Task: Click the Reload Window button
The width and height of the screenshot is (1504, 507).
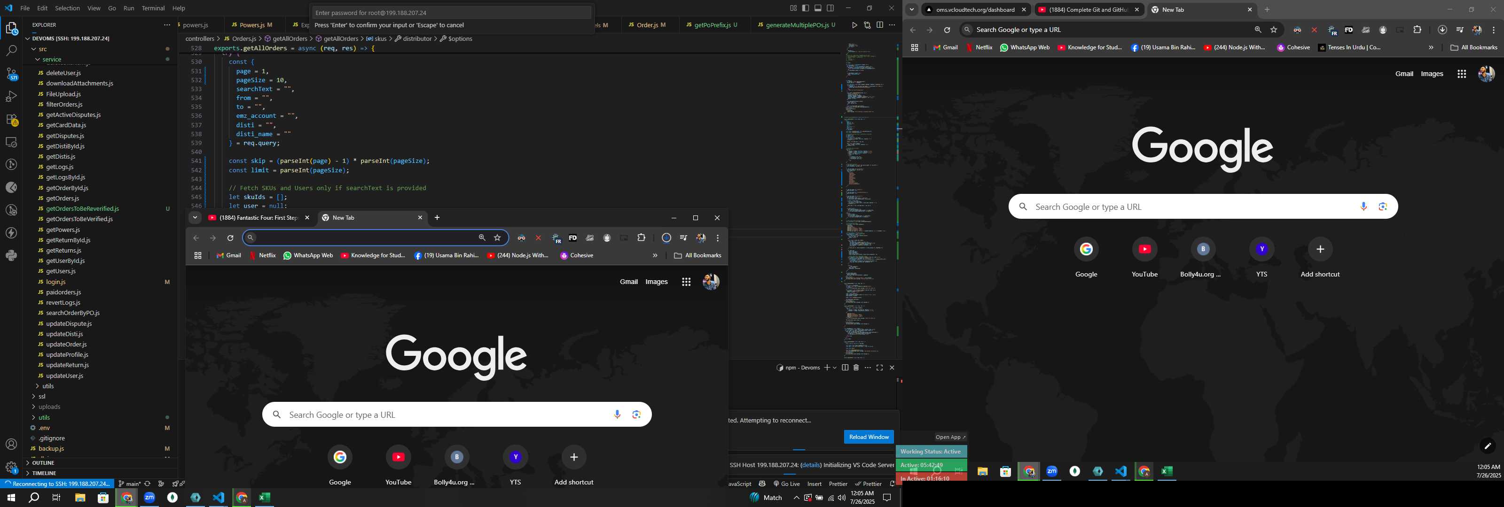Action: (x=869, y=437)
